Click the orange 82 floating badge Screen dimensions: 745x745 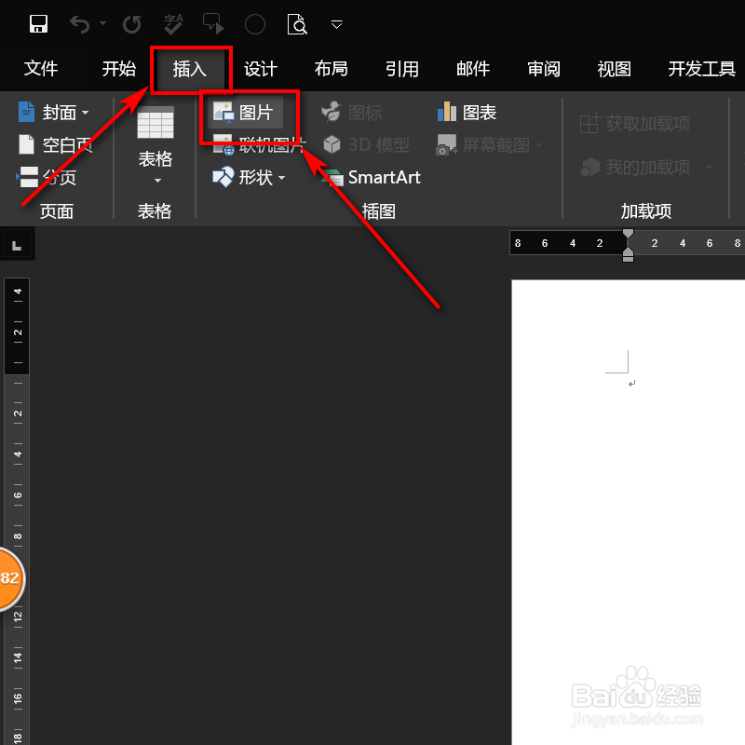11,578
